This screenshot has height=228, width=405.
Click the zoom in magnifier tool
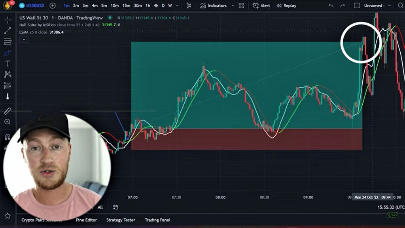click(x=8, y=122)
